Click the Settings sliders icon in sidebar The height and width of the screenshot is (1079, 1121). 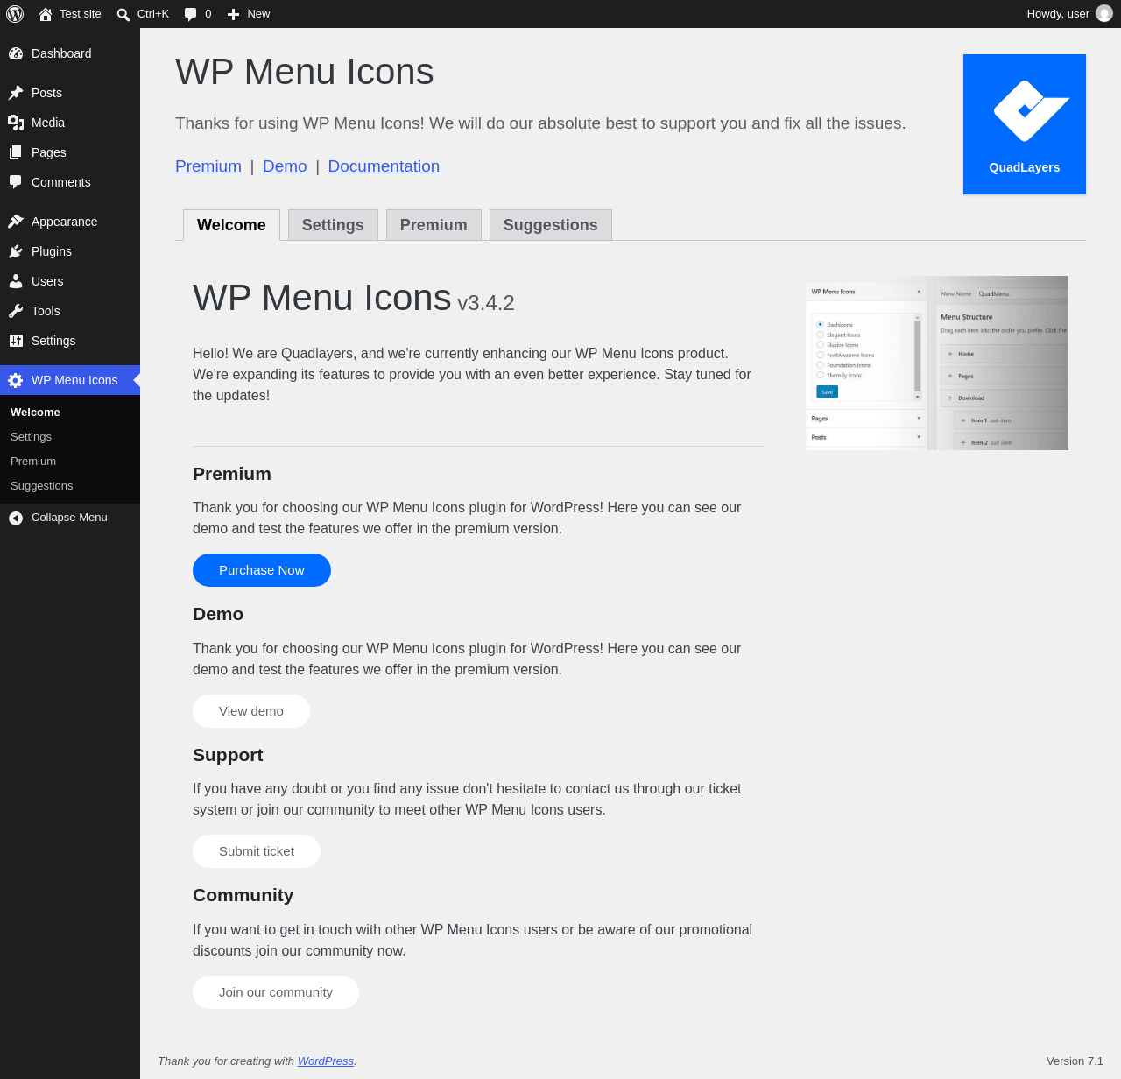(16, 341)
